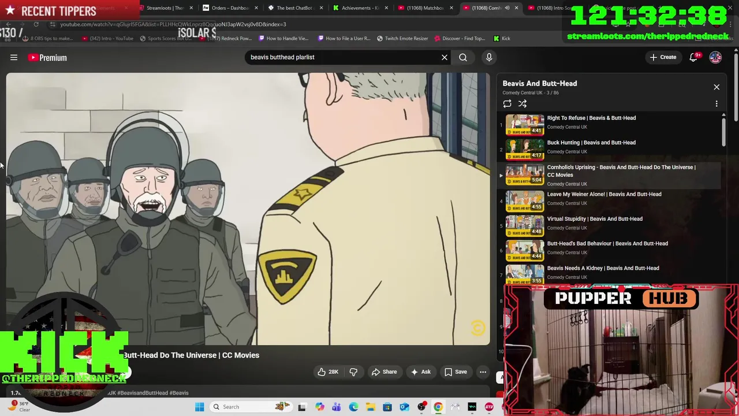Toggle loop playlist
The width and height of the screenshot is (739, 416).
point(507,104)
